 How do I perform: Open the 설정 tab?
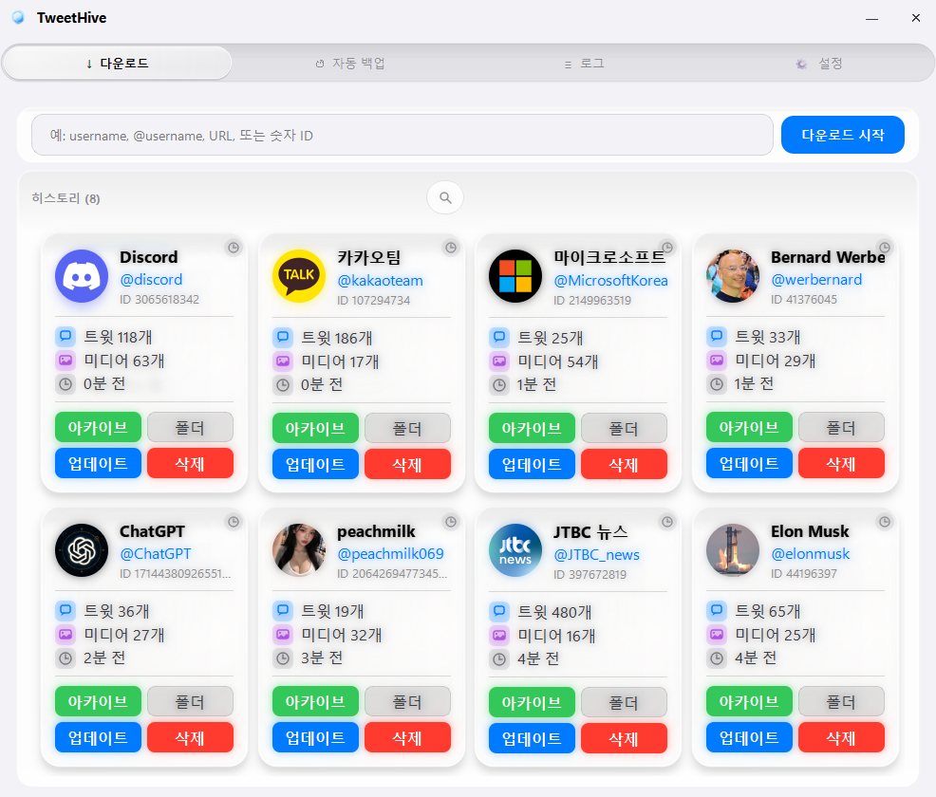(818, 64)
